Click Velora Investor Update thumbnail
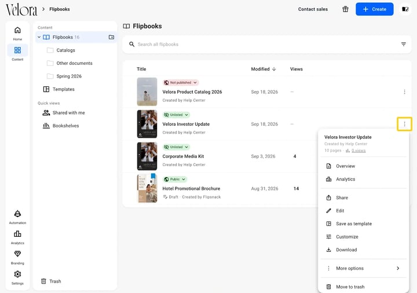Viewport: 417px width, 293px height. coord(147,124)
